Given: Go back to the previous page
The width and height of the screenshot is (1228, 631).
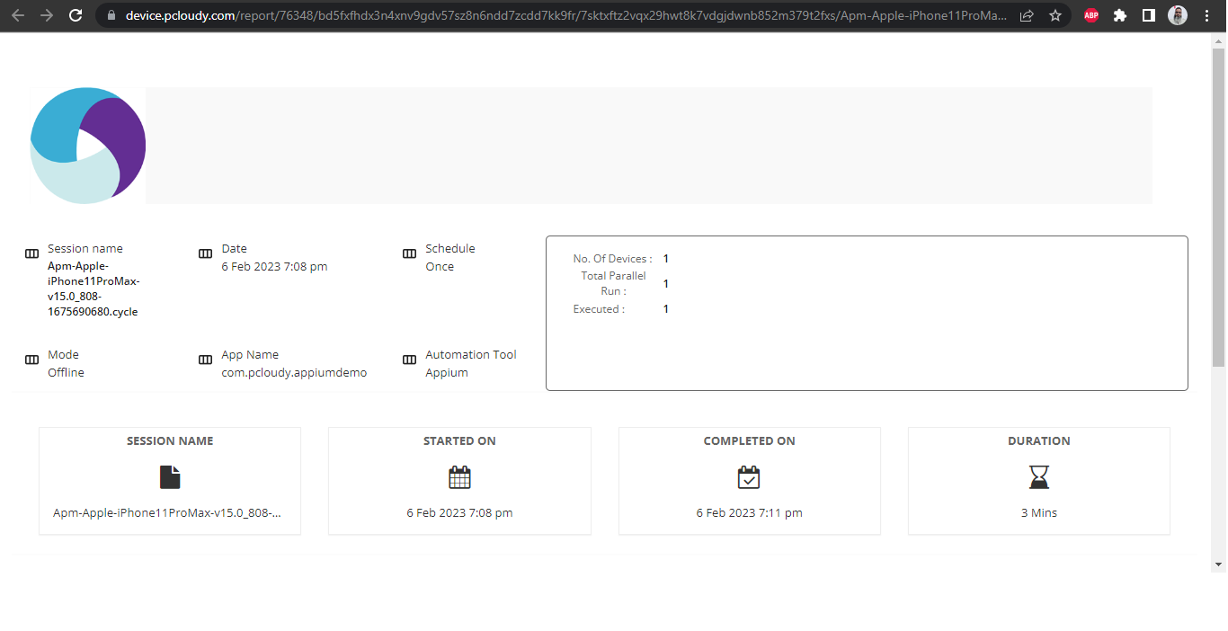Looking at the screenshot, I should (x=18, y=15).
